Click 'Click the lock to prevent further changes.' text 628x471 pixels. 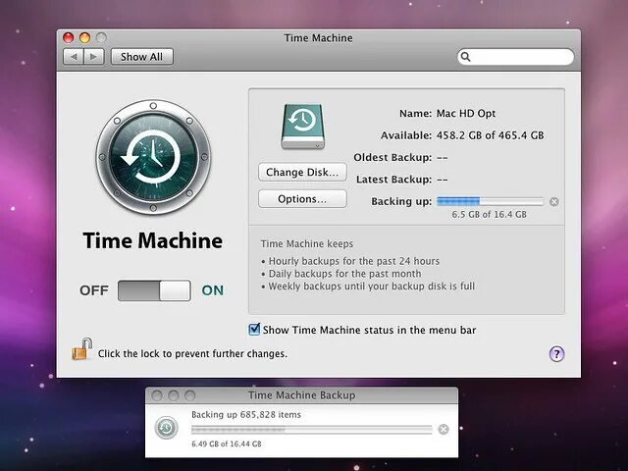192,353
